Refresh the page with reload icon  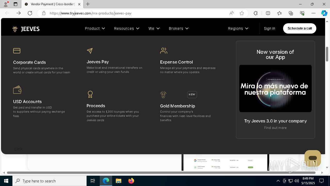tap(30, 13)
